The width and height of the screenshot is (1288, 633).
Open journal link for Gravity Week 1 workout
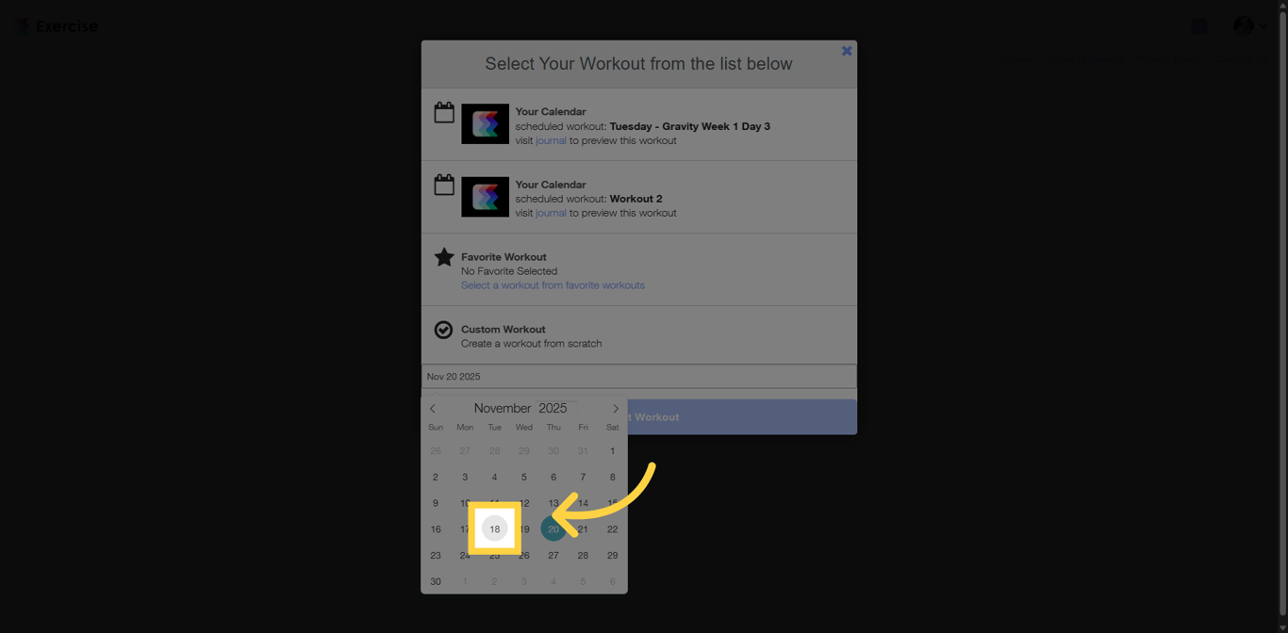[x=551, y=140]
